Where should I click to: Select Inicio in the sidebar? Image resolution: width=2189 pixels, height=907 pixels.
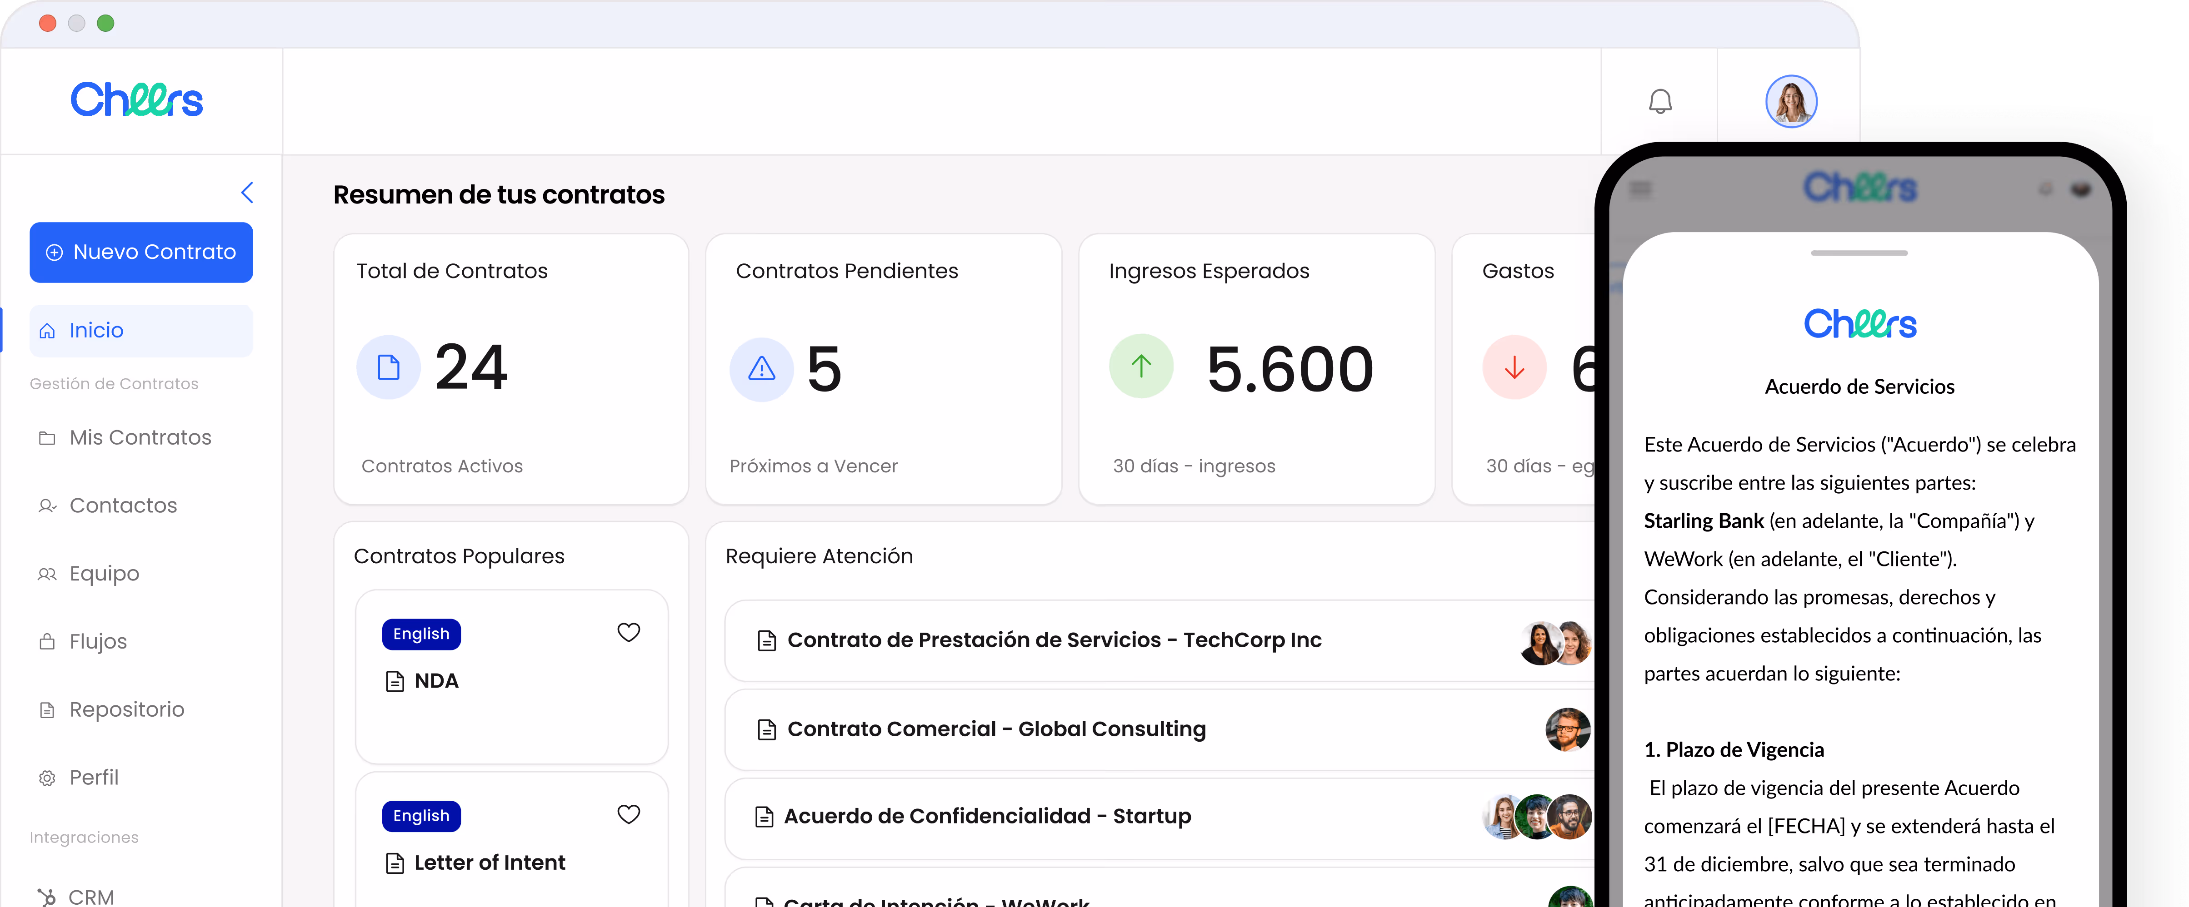[141, 330]
